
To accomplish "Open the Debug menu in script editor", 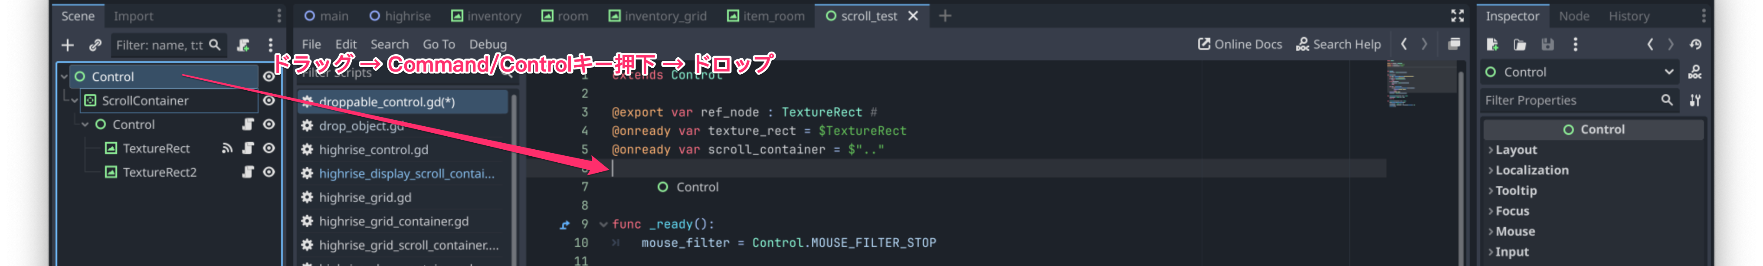I will tap(487, 44).
